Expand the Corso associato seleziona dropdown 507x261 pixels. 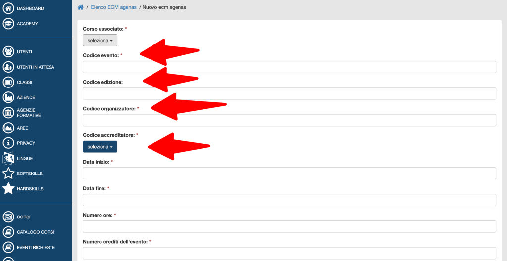(x=100, y=41)
